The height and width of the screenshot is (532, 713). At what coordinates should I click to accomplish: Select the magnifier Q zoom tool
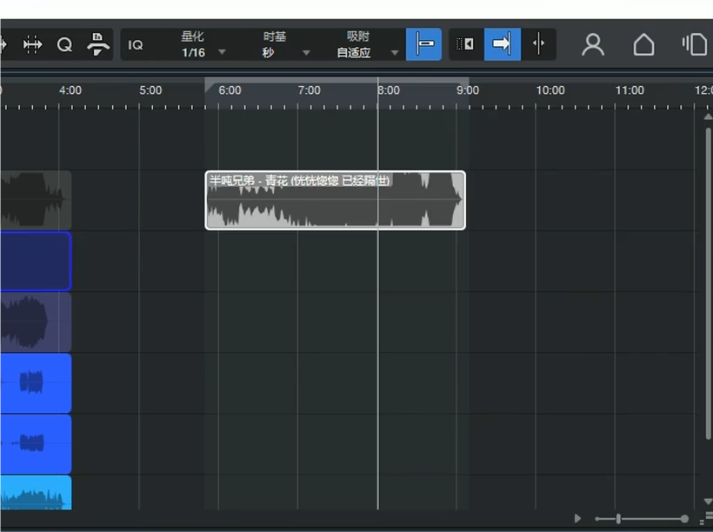point(64,44)
